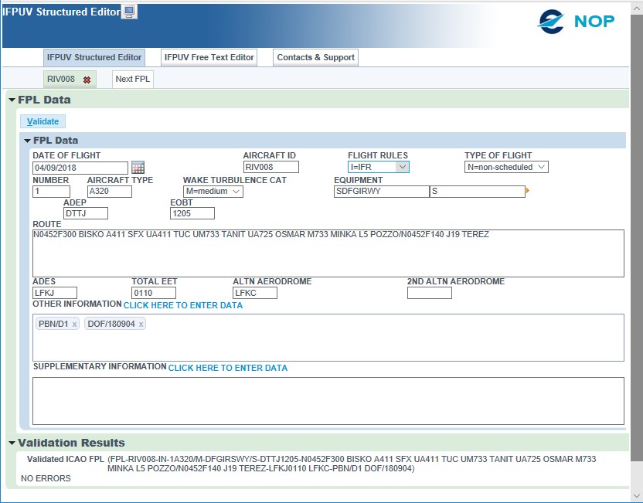Click the Number input field
Viewport: 643px width, 503px height.
(x=51, y=192)
